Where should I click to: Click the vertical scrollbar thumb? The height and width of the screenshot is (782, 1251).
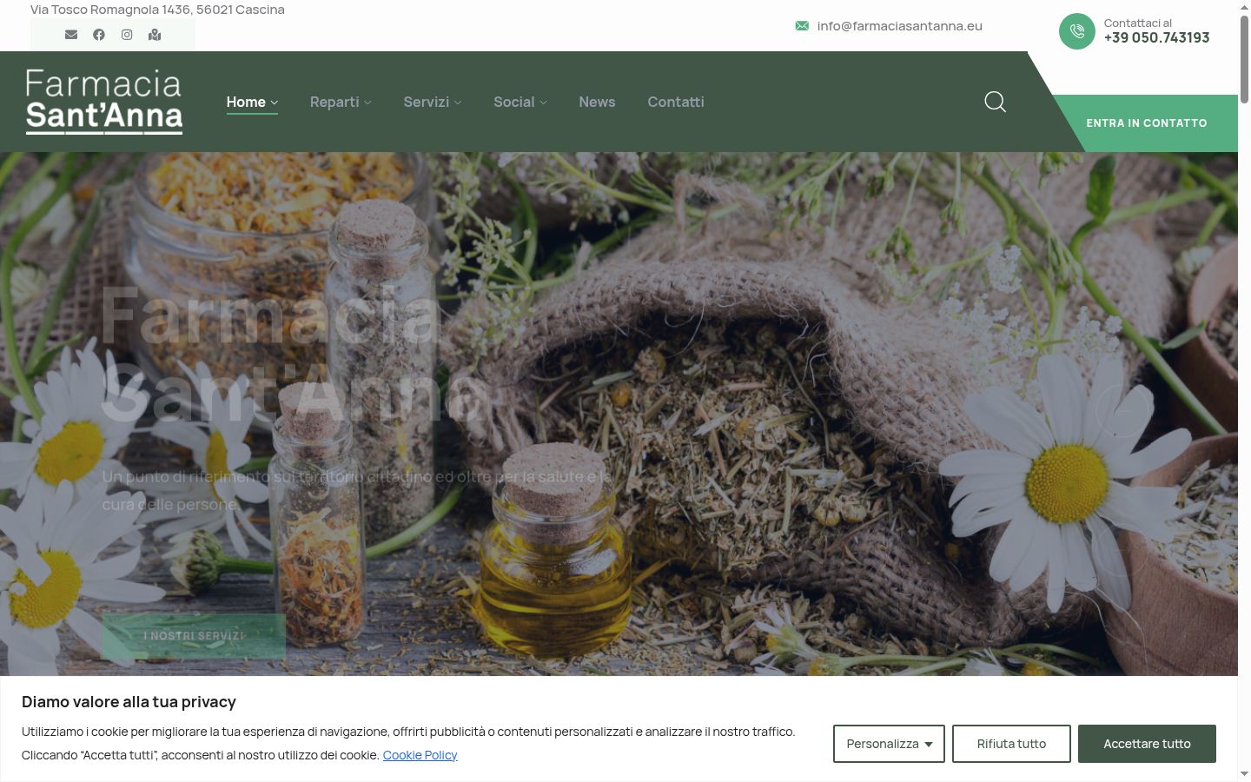pos(1244,59)
